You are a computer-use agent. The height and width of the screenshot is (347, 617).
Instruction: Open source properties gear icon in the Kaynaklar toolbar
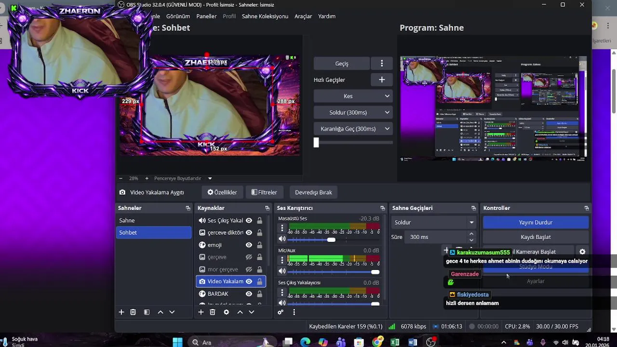[x=226, y=312]
